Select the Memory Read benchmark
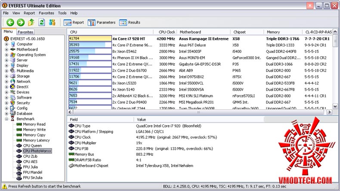Image resolution: width=340 pixels, height=191 pixels. [34, 124]
